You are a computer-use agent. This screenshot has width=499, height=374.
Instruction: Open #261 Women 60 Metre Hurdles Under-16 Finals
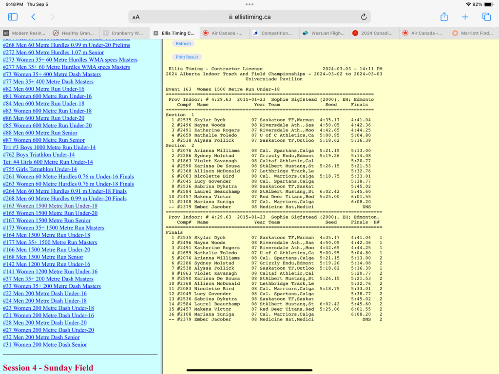tap(68, 177)
